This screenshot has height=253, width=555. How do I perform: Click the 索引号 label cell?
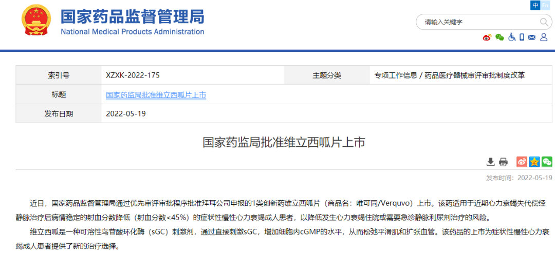point(59,75)
